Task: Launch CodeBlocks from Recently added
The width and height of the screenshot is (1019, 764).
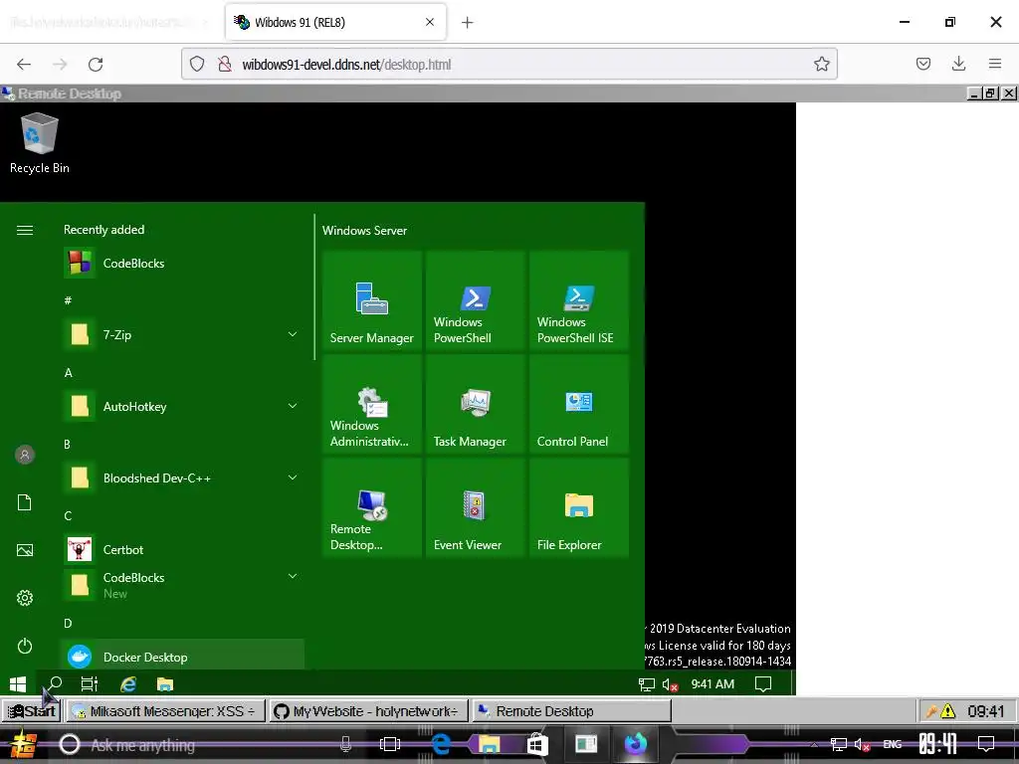Action: [x=182, y=263]
